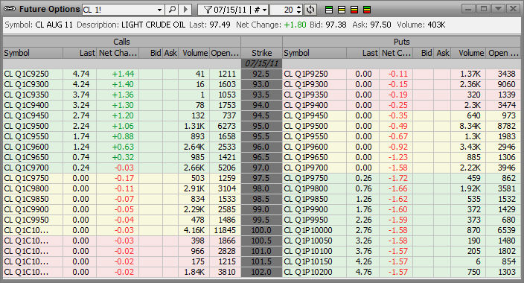Click Puts Open Interest column header
The width and height of the screenshot is (524, 283).
pyautogui.click(x=503, y=53)
